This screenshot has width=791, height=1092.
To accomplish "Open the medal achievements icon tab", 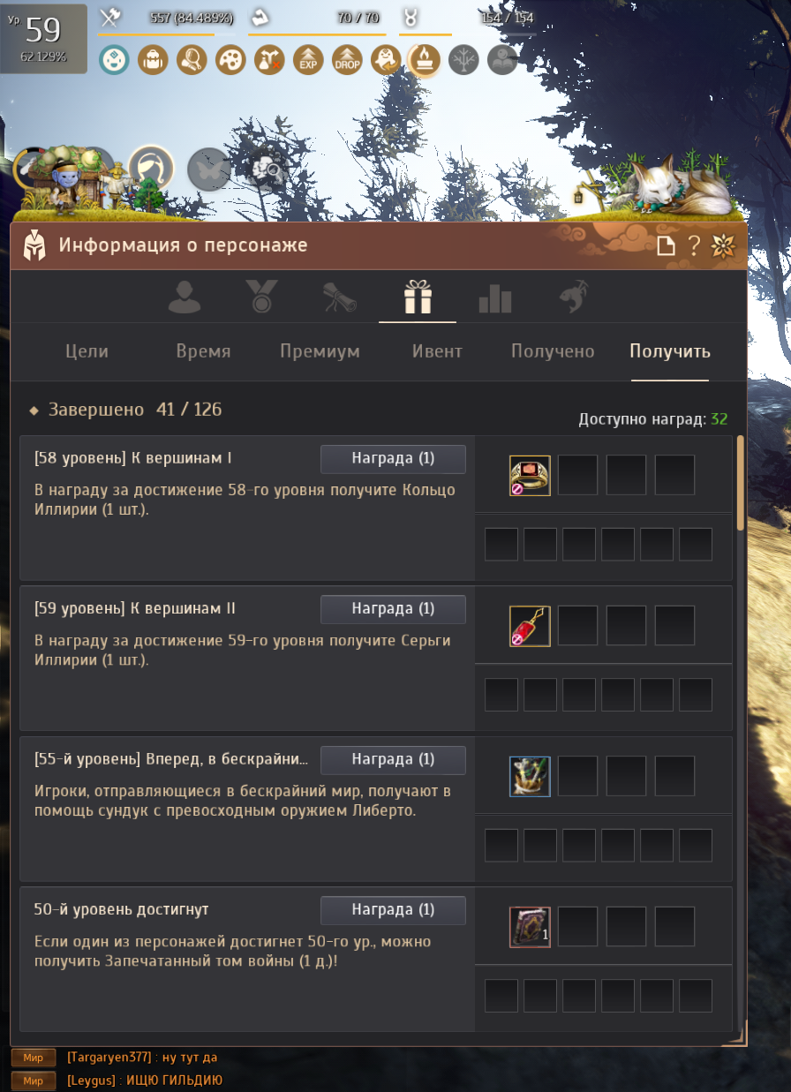I will 262,297.
